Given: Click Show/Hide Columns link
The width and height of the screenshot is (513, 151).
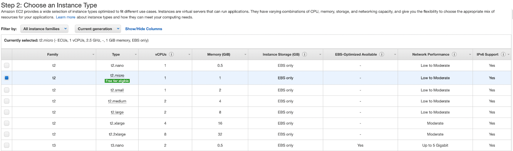Looking at the screenshot, I should coord(144,29).
